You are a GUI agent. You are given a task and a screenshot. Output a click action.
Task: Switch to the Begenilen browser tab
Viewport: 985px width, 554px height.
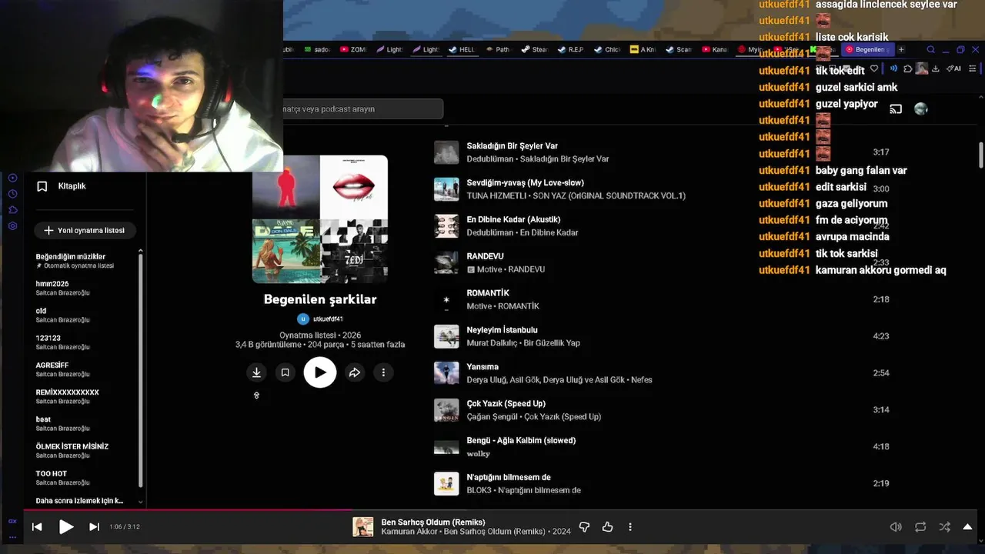click(866, 49)
